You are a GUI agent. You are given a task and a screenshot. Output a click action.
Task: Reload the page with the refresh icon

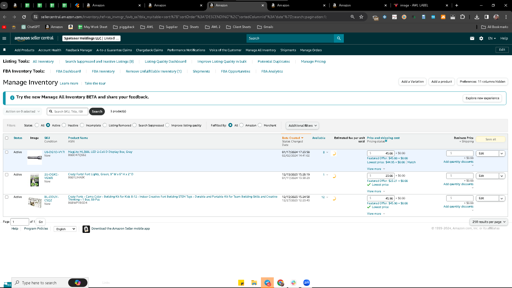coord(24,17)
